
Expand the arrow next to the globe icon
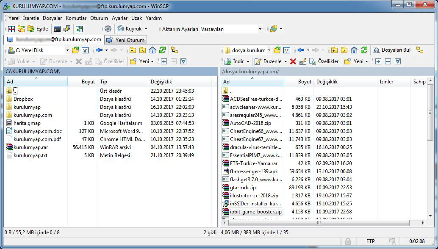pyautogui.click(x=281, y=29)
